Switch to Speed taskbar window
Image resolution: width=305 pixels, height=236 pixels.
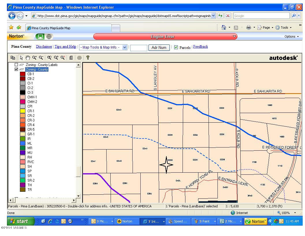point(178,221)
